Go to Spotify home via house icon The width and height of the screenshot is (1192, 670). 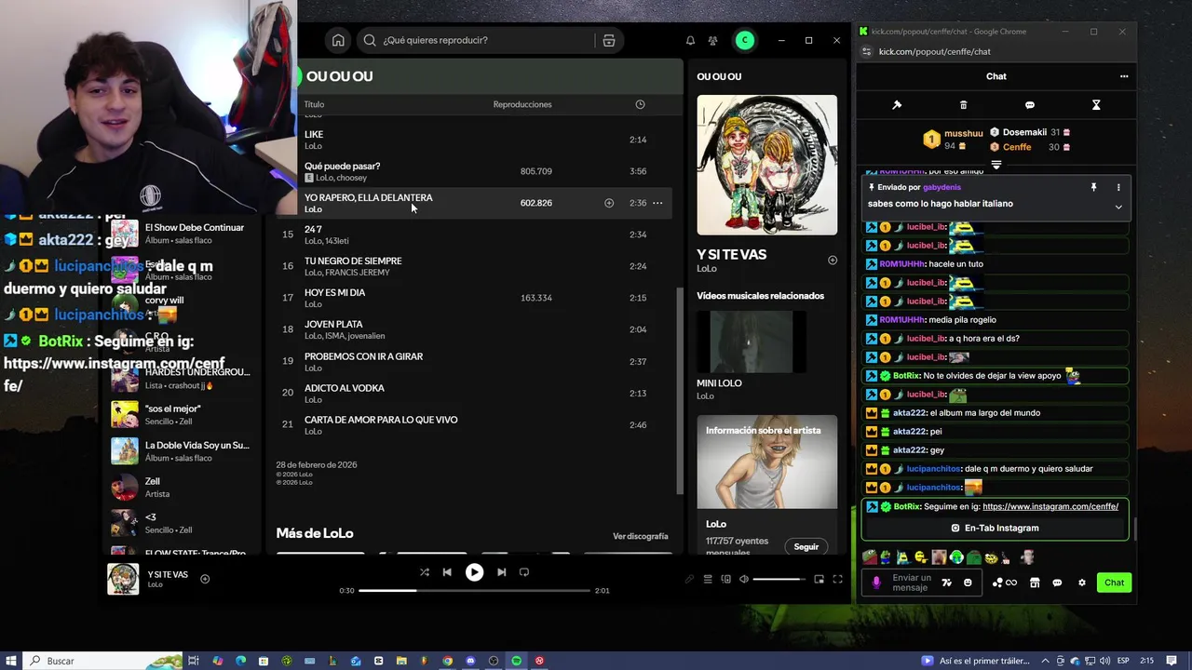tap(338, 40)
